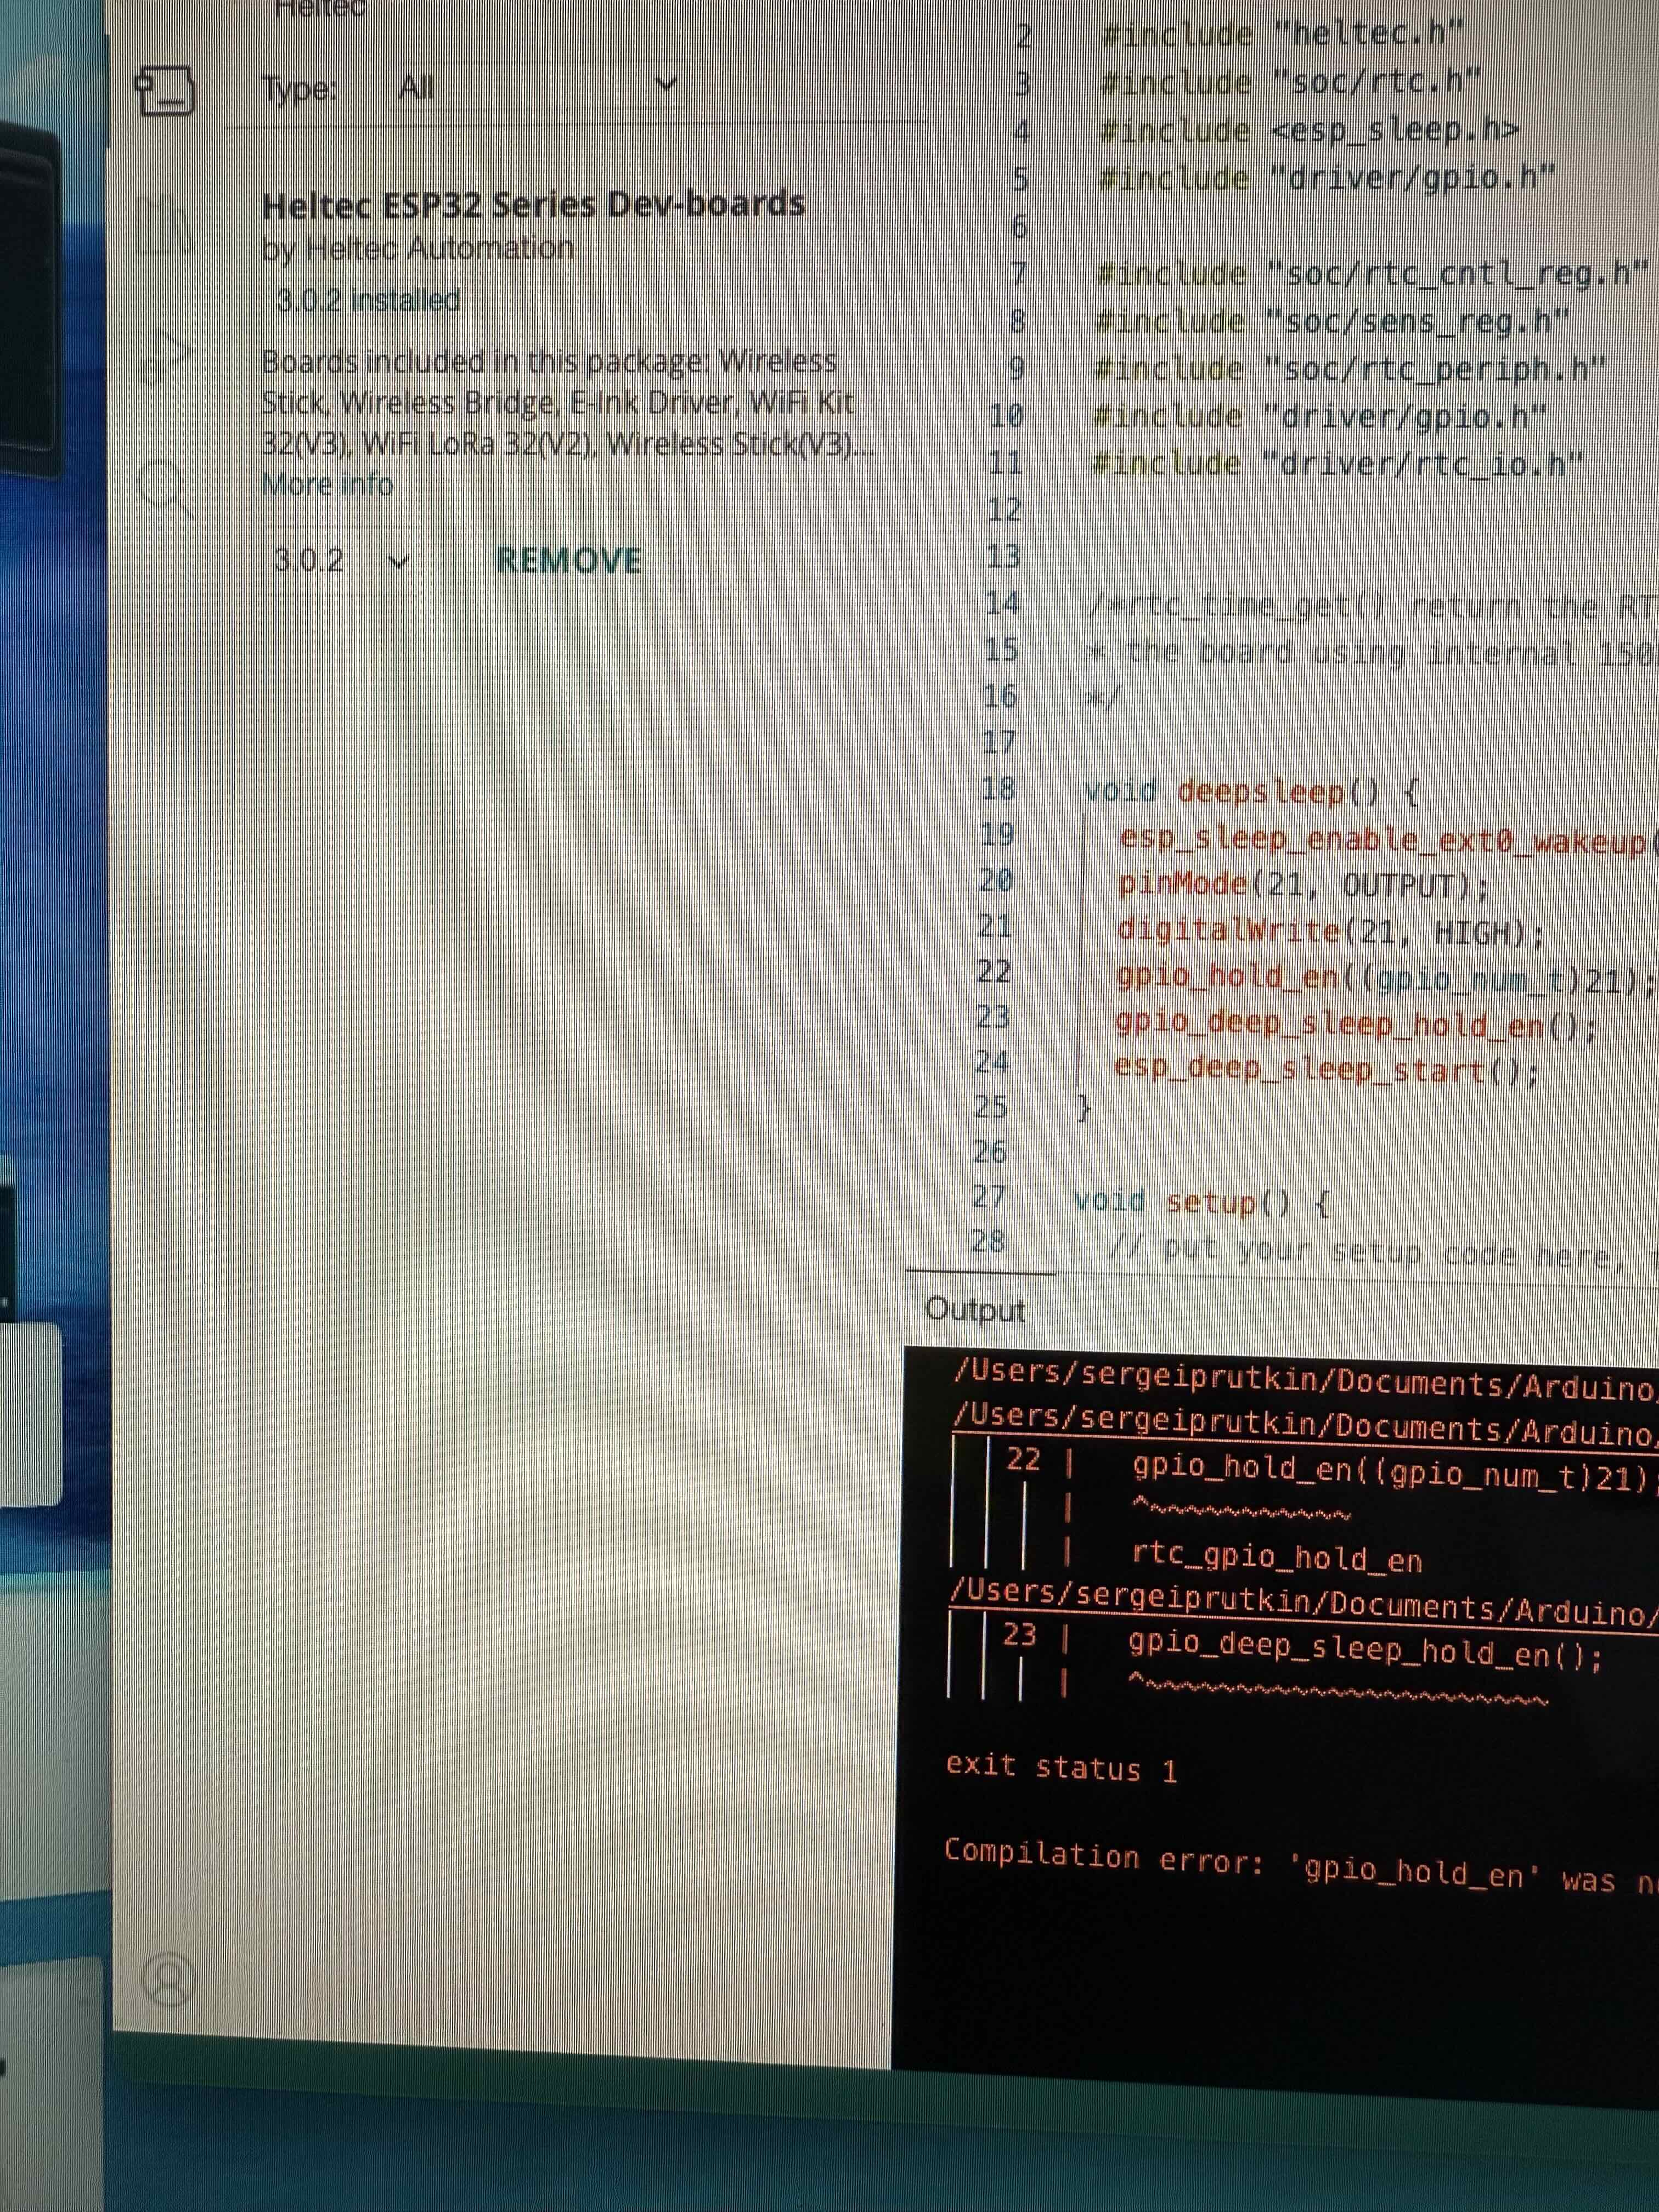The image size is (1659, 2212).
Task: Click digitalWrite(21, HIGH); code line
Action: click(1331, 931)
